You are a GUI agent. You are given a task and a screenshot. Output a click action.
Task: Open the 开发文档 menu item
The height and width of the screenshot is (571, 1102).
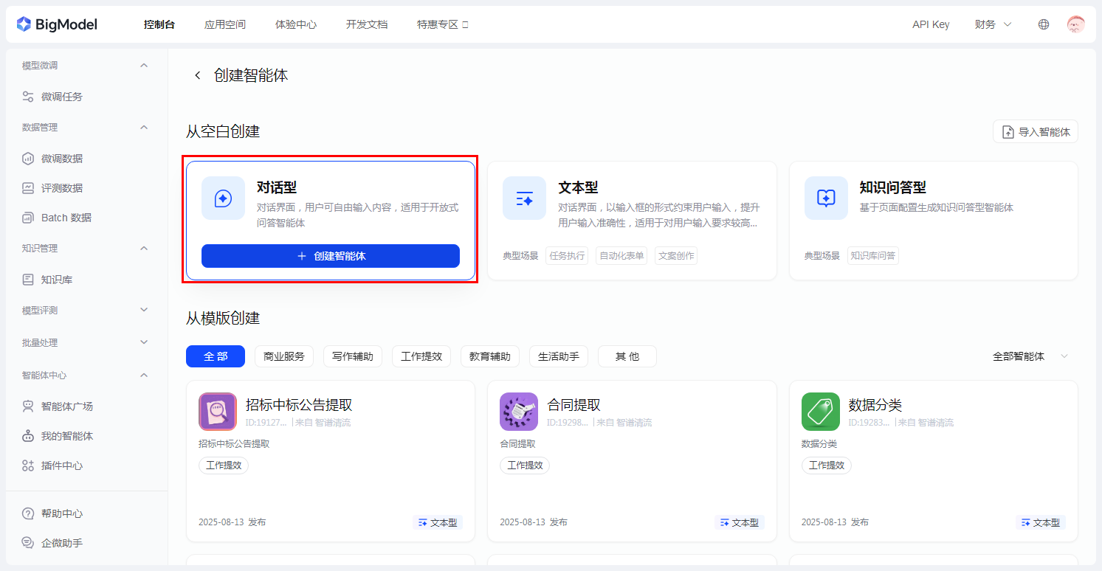pos(367,24)
